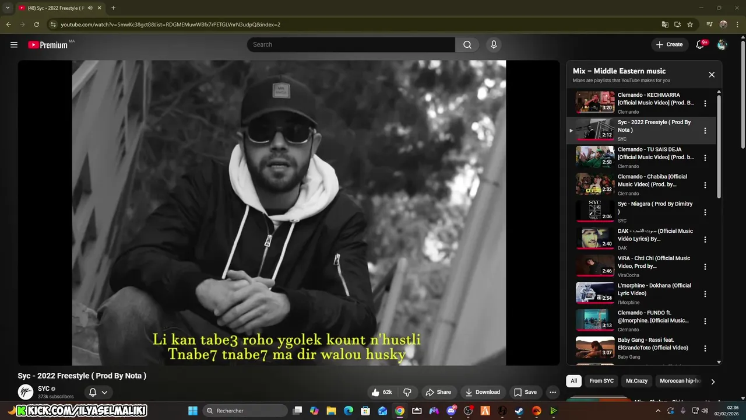The image size is (746, 420).
Task: Click the page vertical scrollbar
Action: 743,93
